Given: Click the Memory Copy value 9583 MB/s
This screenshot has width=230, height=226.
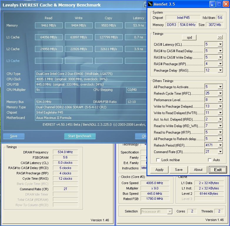Looking at the screenshot, I should click(109, 25).
